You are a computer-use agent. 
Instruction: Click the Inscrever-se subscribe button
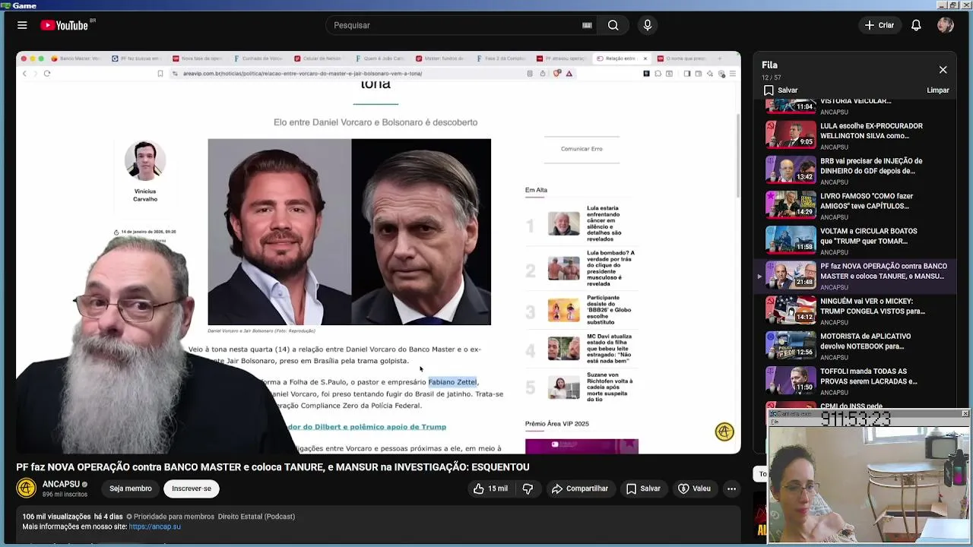pyautogui.click(x=192, y=489)
